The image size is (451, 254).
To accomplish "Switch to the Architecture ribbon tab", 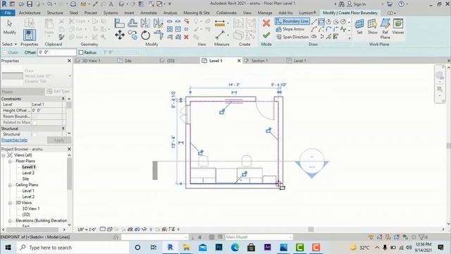I will (30, 13).
